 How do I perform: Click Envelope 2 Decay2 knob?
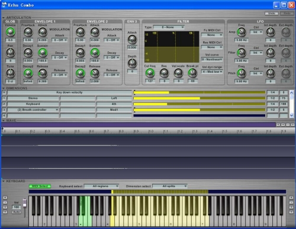point(81,73)
